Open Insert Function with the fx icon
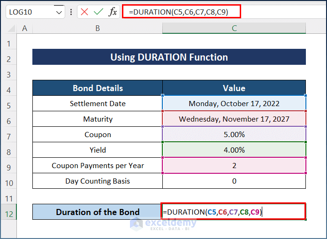 coord(113,12)
